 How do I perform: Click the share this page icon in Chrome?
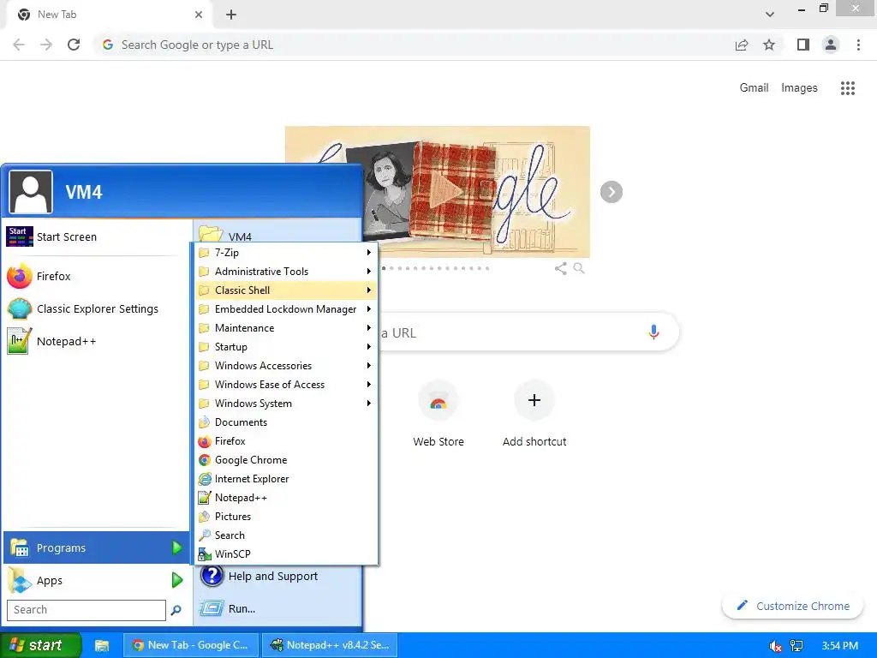[742, 45]
